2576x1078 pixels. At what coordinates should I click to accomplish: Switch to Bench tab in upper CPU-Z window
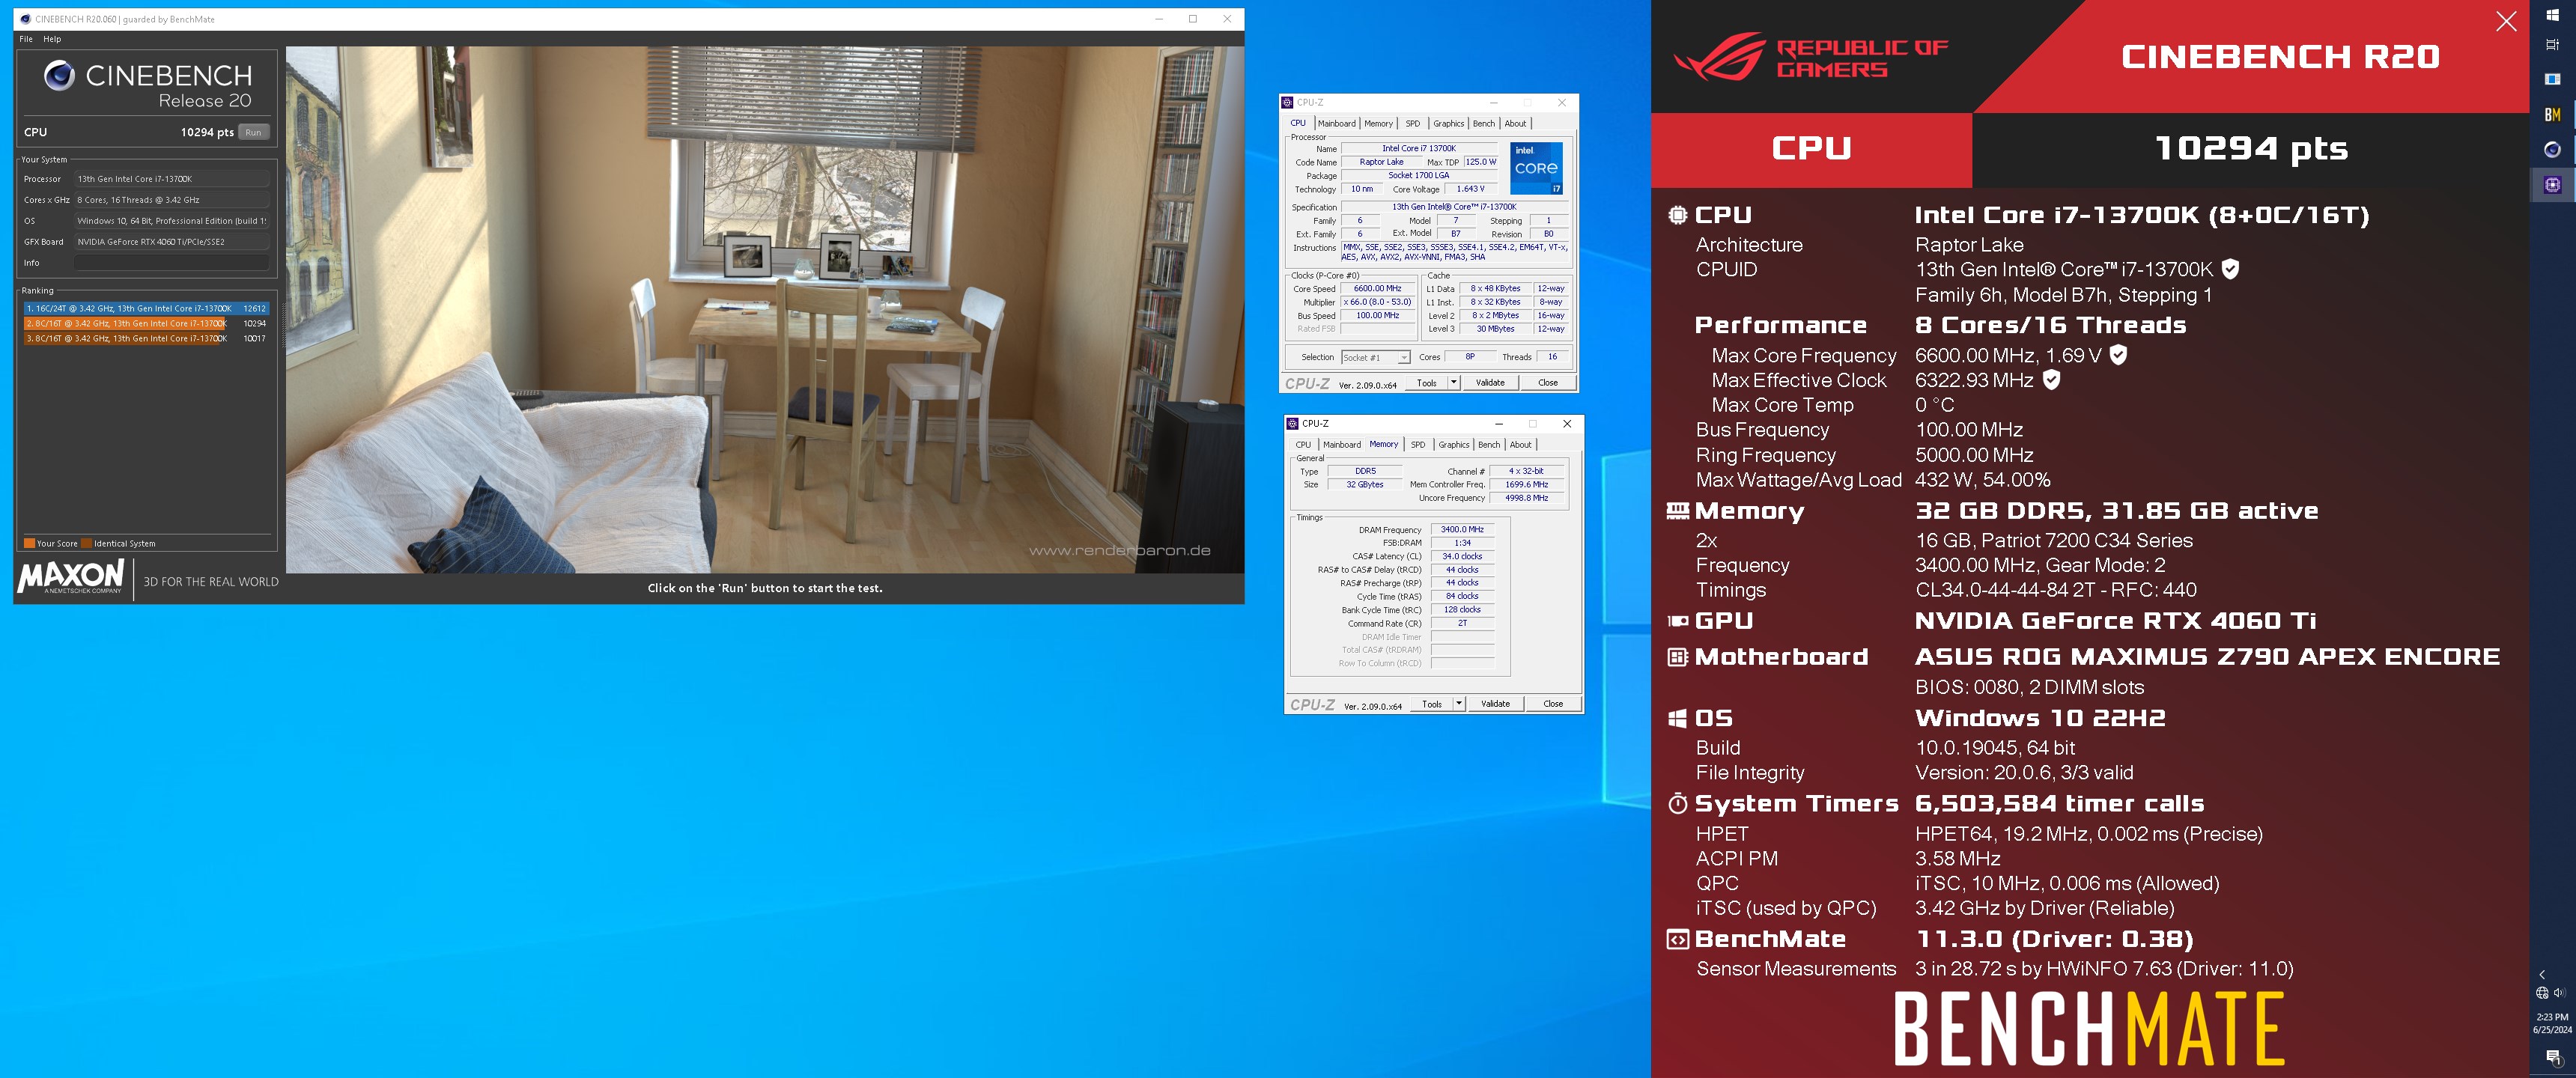point(1484,124)
